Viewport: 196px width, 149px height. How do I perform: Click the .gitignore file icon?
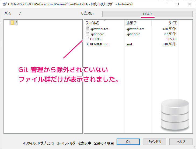click(87, 34)
